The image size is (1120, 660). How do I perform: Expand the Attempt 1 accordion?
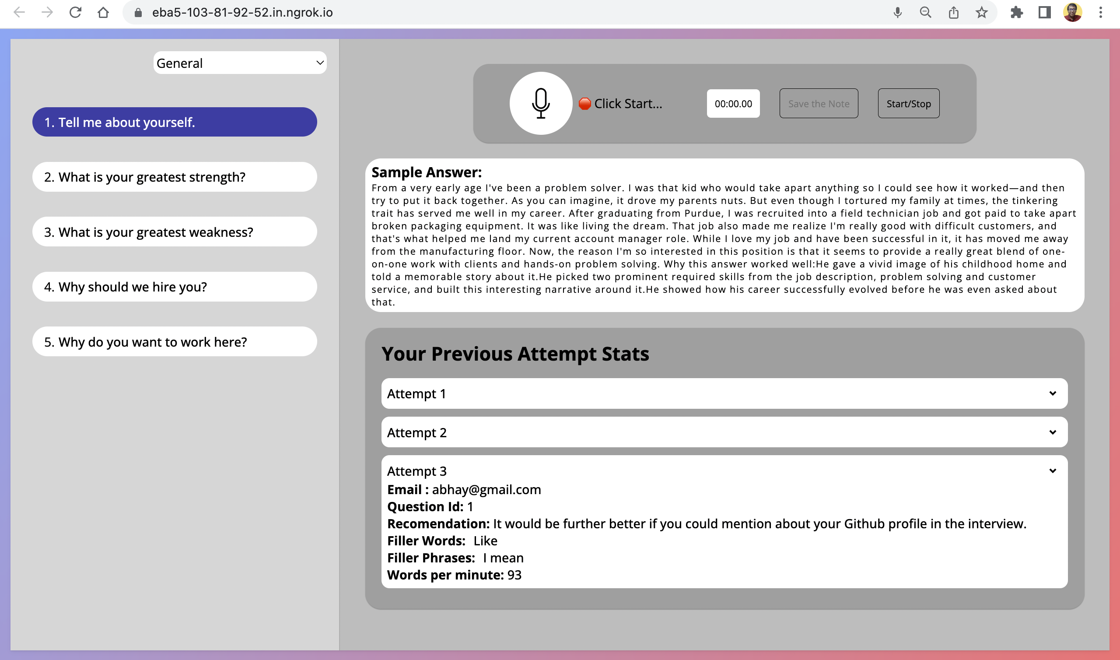coord(724,393)
